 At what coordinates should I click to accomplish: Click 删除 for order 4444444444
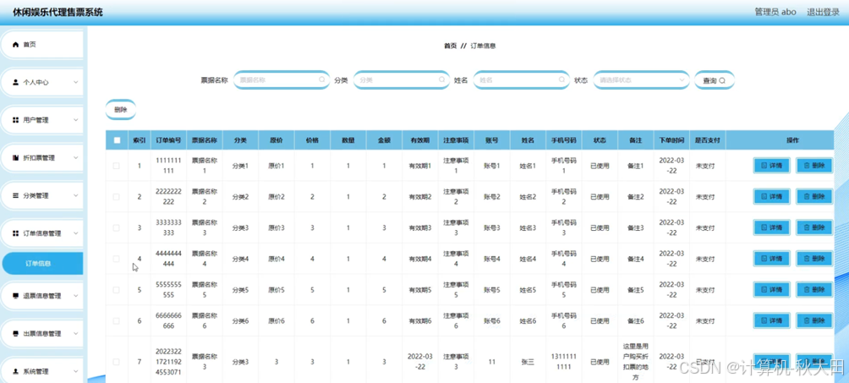[813, 259]
